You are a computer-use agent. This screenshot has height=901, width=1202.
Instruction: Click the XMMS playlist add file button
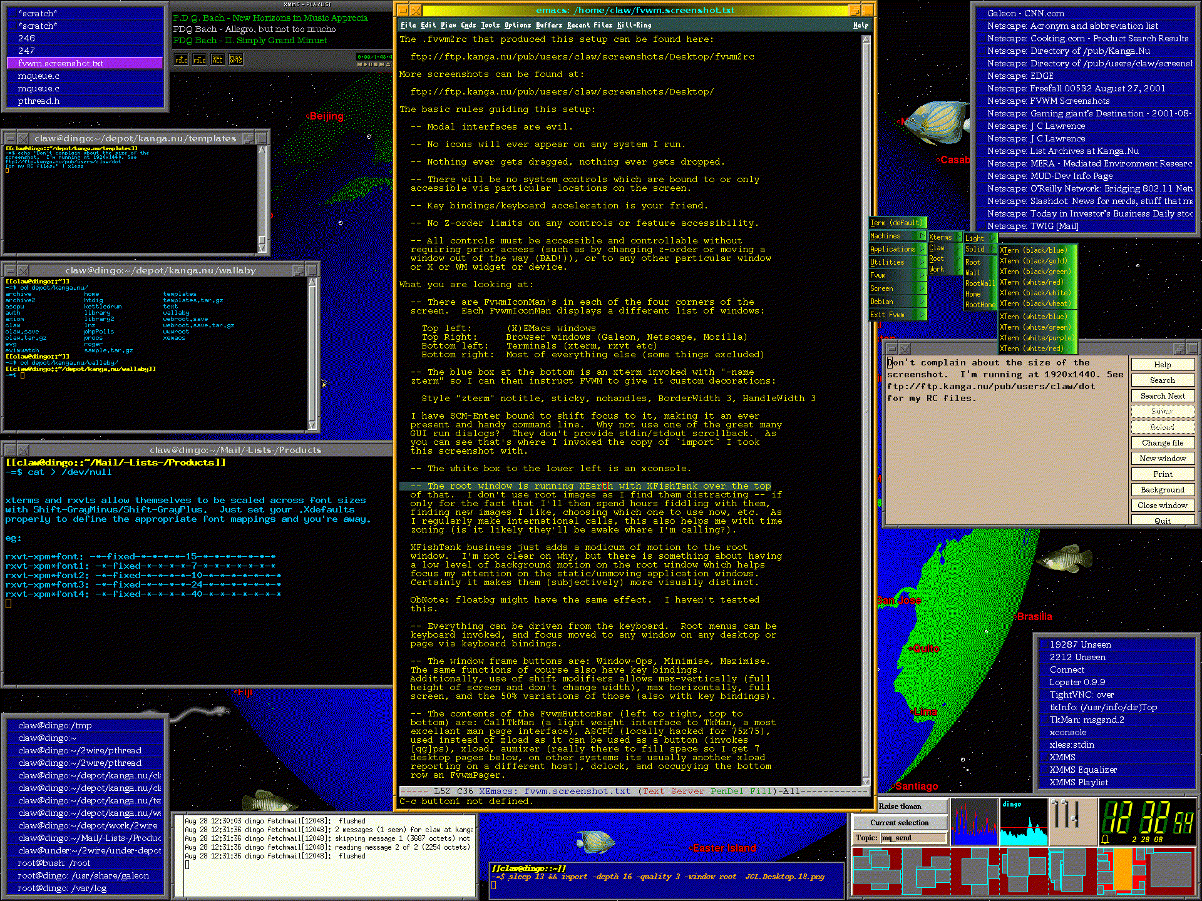(x=181, y=59)
